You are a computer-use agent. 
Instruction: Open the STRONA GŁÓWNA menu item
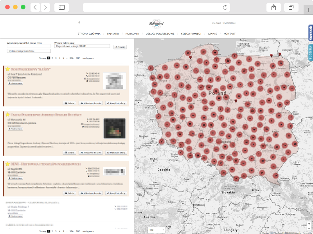[x=89, y=34]
